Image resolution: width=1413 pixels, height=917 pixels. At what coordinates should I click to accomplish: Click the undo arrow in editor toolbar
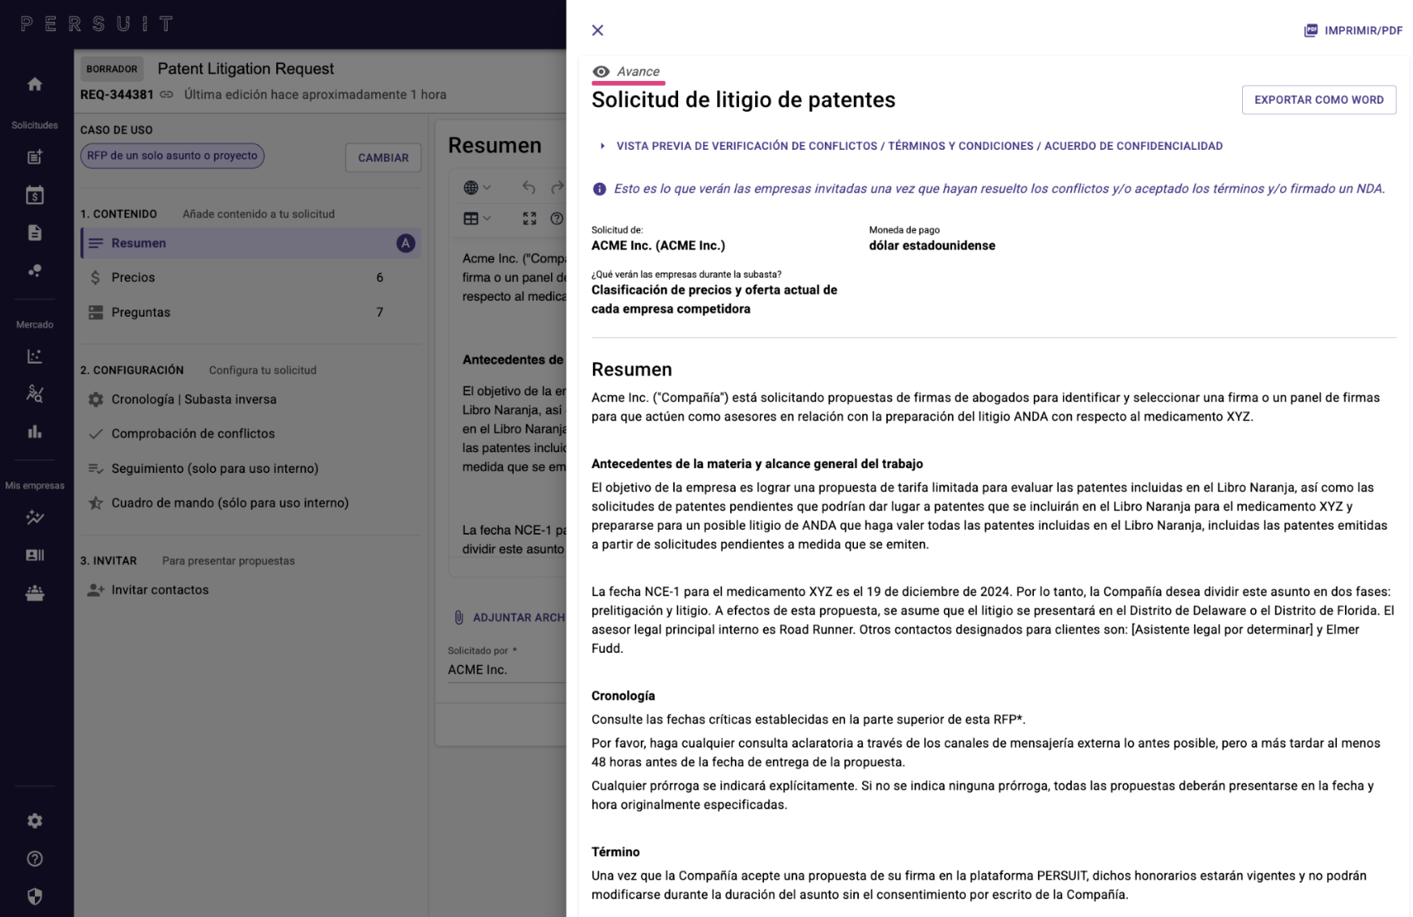coord(529,187)
